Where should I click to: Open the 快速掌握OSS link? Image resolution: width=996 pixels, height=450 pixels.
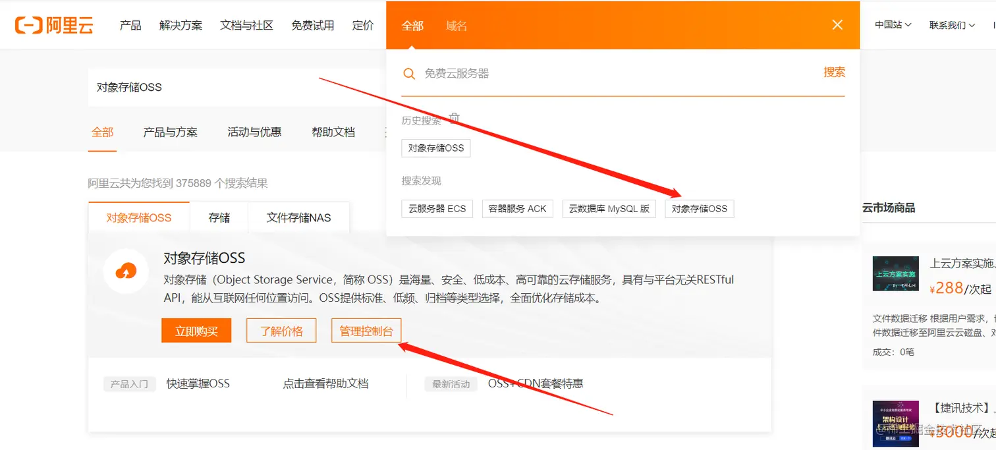tap(198, 383)
